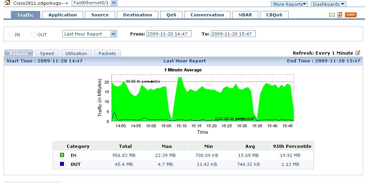The image size is (365, 183).
Task: Open the Destination tab
Action: (138, 15)
